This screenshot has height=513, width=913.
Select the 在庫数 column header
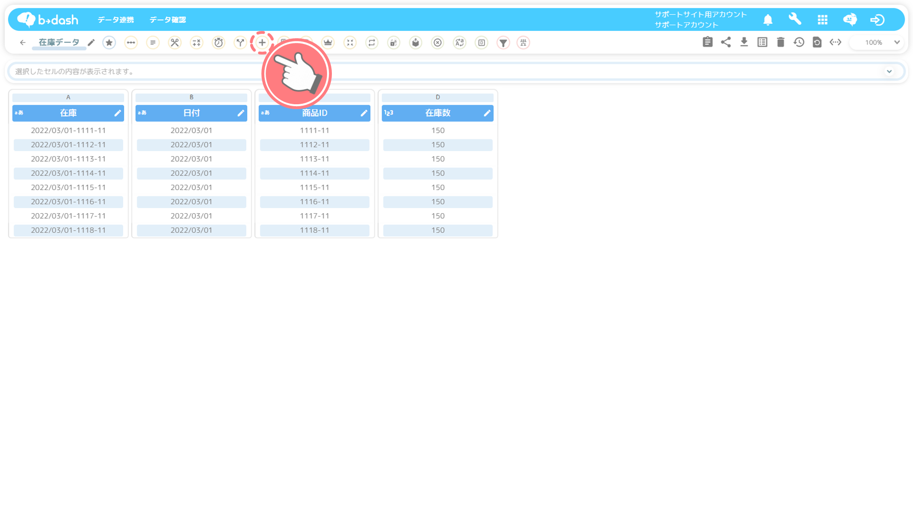coord(438,113)
